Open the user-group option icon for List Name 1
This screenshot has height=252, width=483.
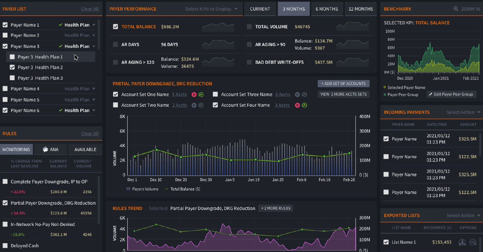tap(462, 242)
